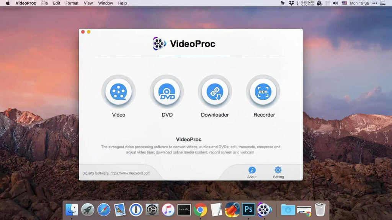The height and width of the screenshot is (220, 392).
Task: Click the Downloader label text
Action: point(215,115)
